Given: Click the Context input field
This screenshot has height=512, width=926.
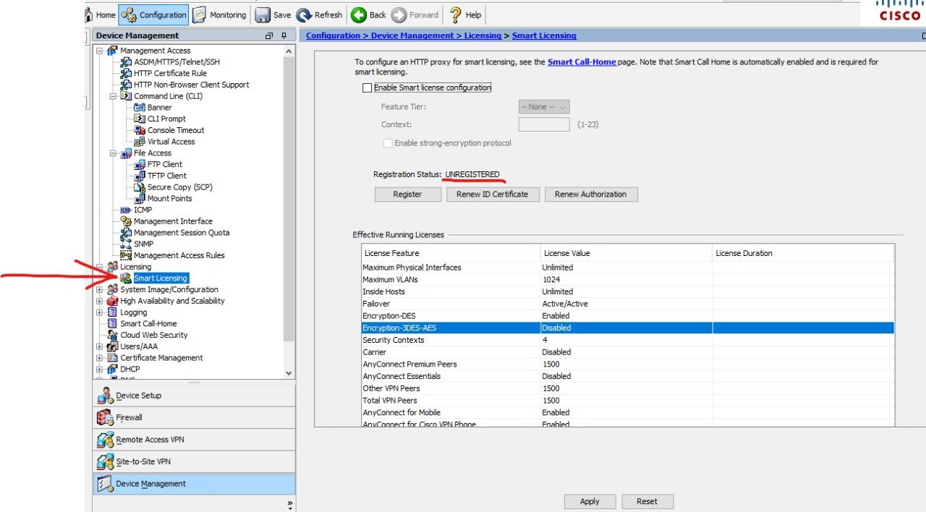Looking at the screenshot, I should point(544,124).
